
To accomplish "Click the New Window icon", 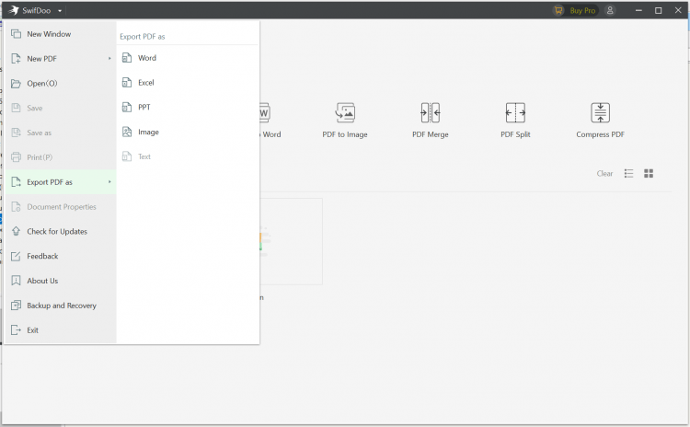I will [x=16, y=34].
